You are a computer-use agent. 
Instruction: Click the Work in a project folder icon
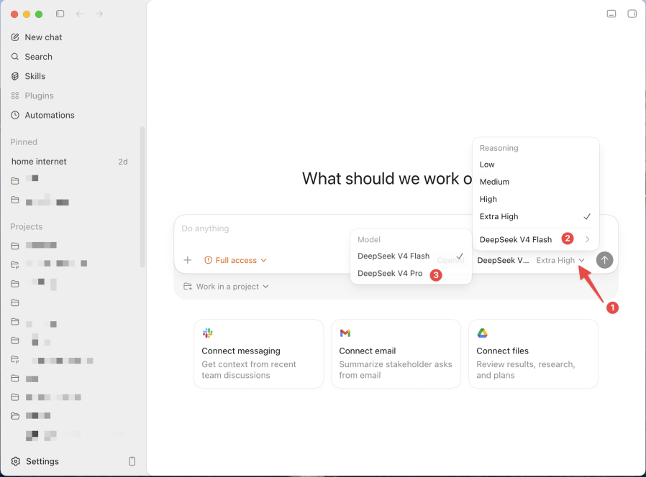coord(188,287)
